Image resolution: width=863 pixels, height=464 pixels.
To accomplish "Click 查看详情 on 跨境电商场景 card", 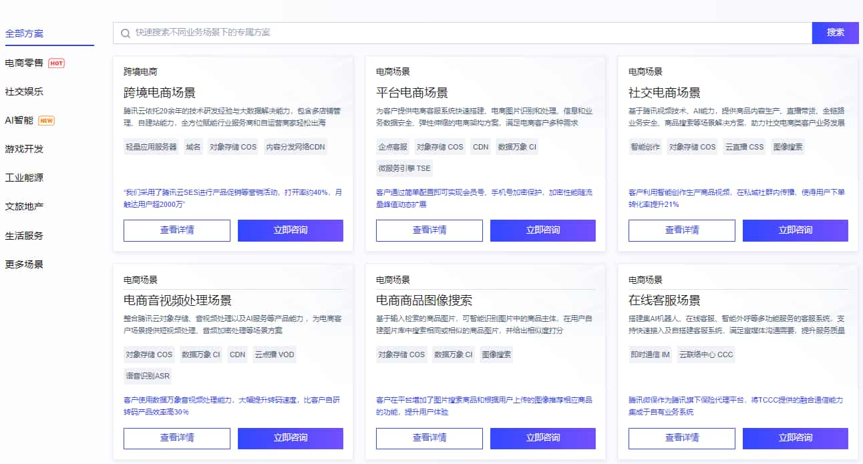I will click(176, 231).
